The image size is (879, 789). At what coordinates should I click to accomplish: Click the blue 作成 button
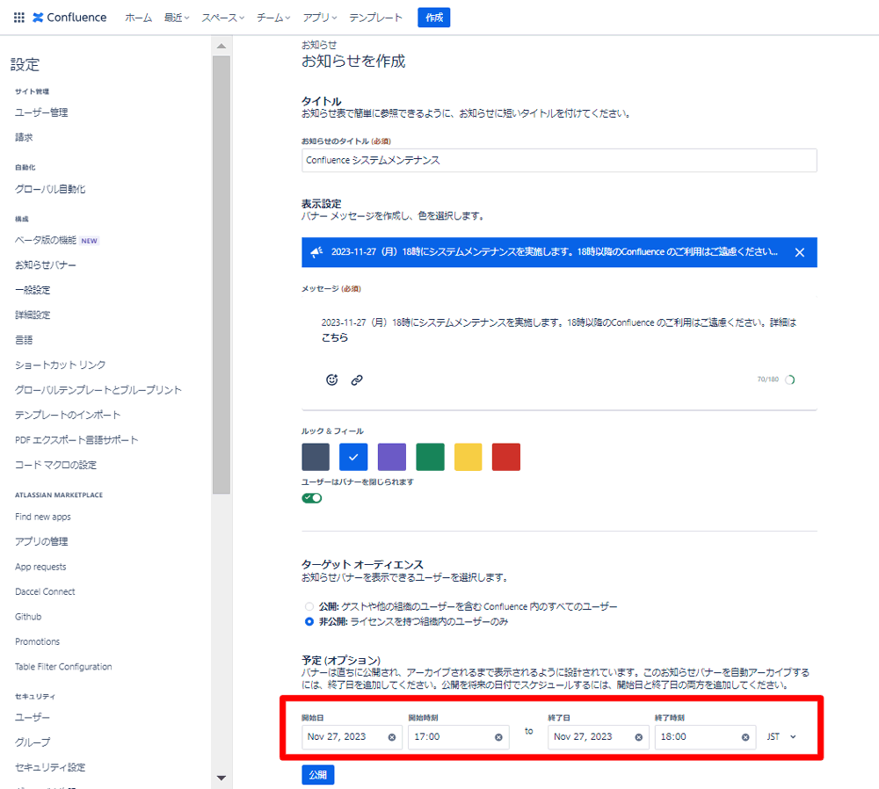tap(434, 18)
